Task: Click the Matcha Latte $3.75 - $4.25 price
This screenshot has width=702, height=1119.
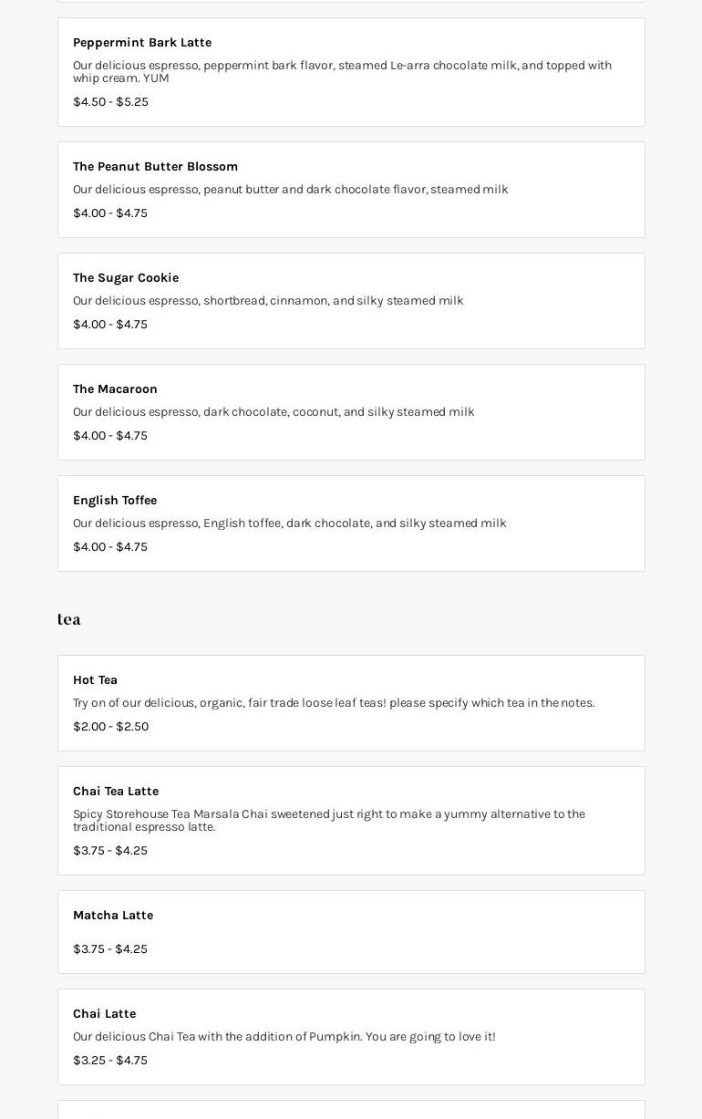Action: [110, 949]
